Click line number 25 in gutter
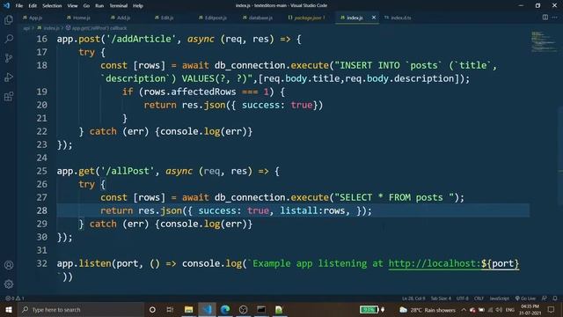The height and width of the screenshot is (317, 563). pyautogui.click(x=41, y=171)
